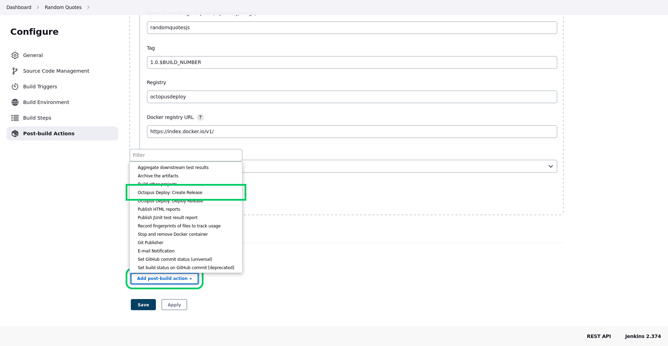The image size is (668, 346).
Task: Open help for Docker registry URL
Action: pos(200,117)
